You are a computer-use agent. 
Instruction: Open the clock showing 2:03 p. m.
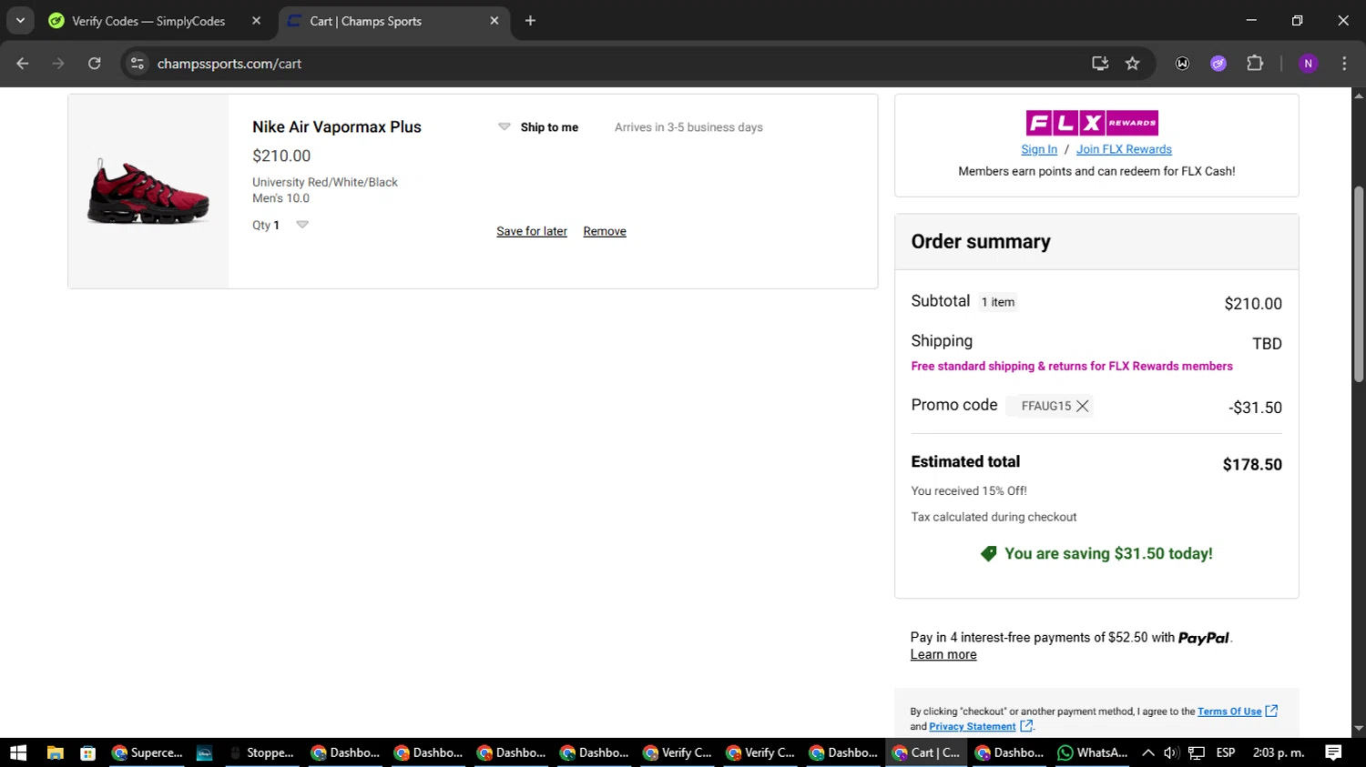1279,752
